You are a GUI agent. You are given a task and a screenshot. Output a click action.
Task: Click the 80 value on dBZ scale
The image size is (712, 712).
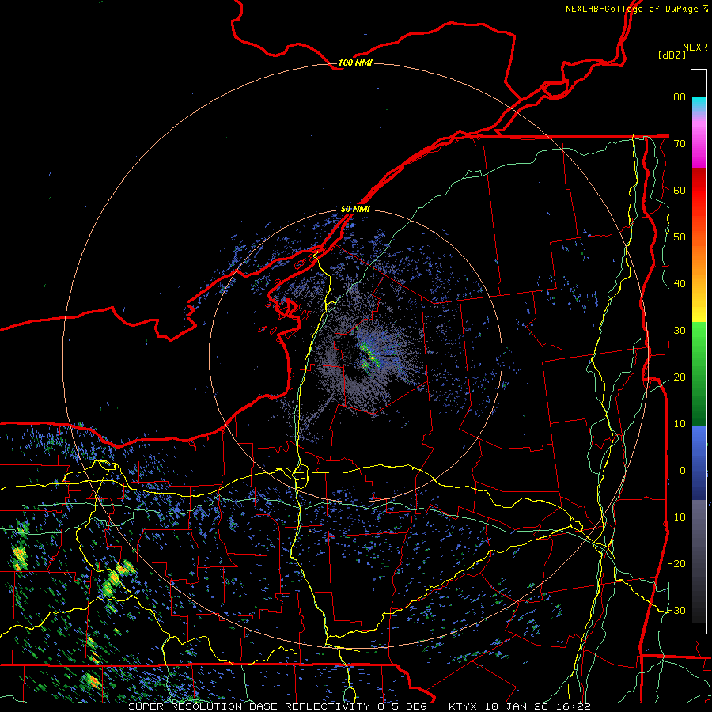pos(680,97)
